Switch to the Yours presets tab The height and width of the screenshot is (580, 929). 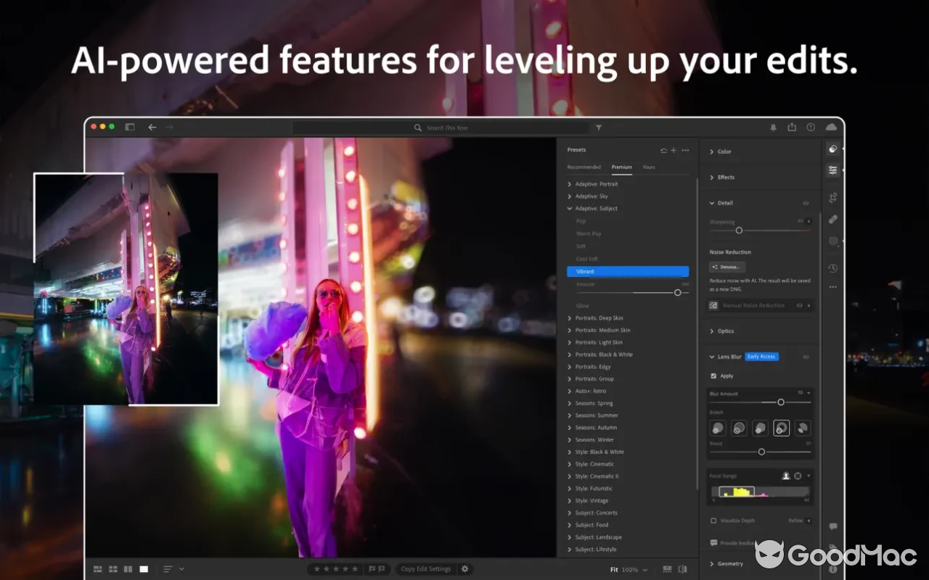[x=649, y=167]
